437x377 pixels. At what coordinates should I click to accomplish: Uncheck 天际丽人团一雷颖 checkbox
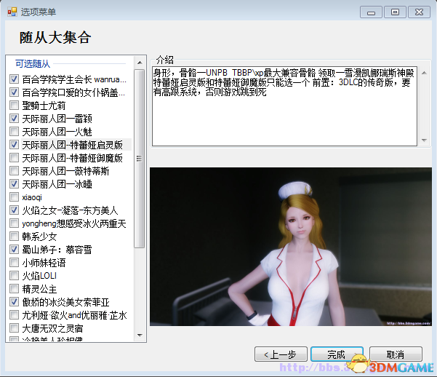14,119
